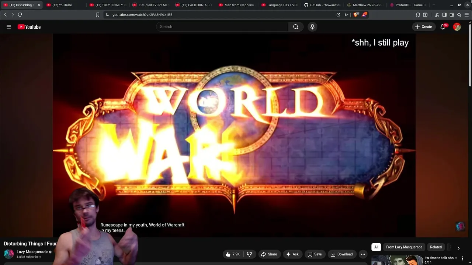Open the Brave playlist music note icon
472x265 pixels.
437,15
